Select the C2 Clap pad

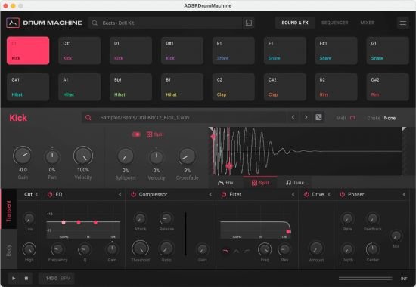pyautogui.click(x=234, y=87)
